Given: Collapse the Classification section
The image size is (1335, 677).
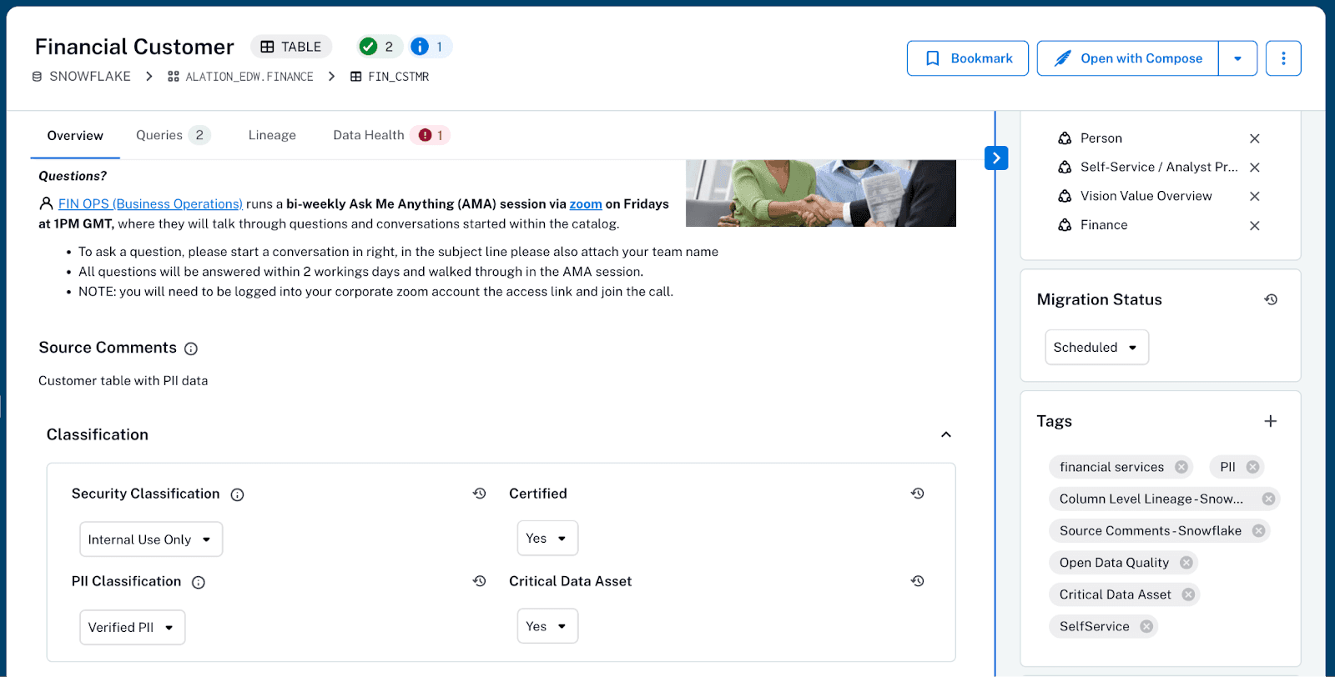Looking at the screenshot, I should 945,434.
